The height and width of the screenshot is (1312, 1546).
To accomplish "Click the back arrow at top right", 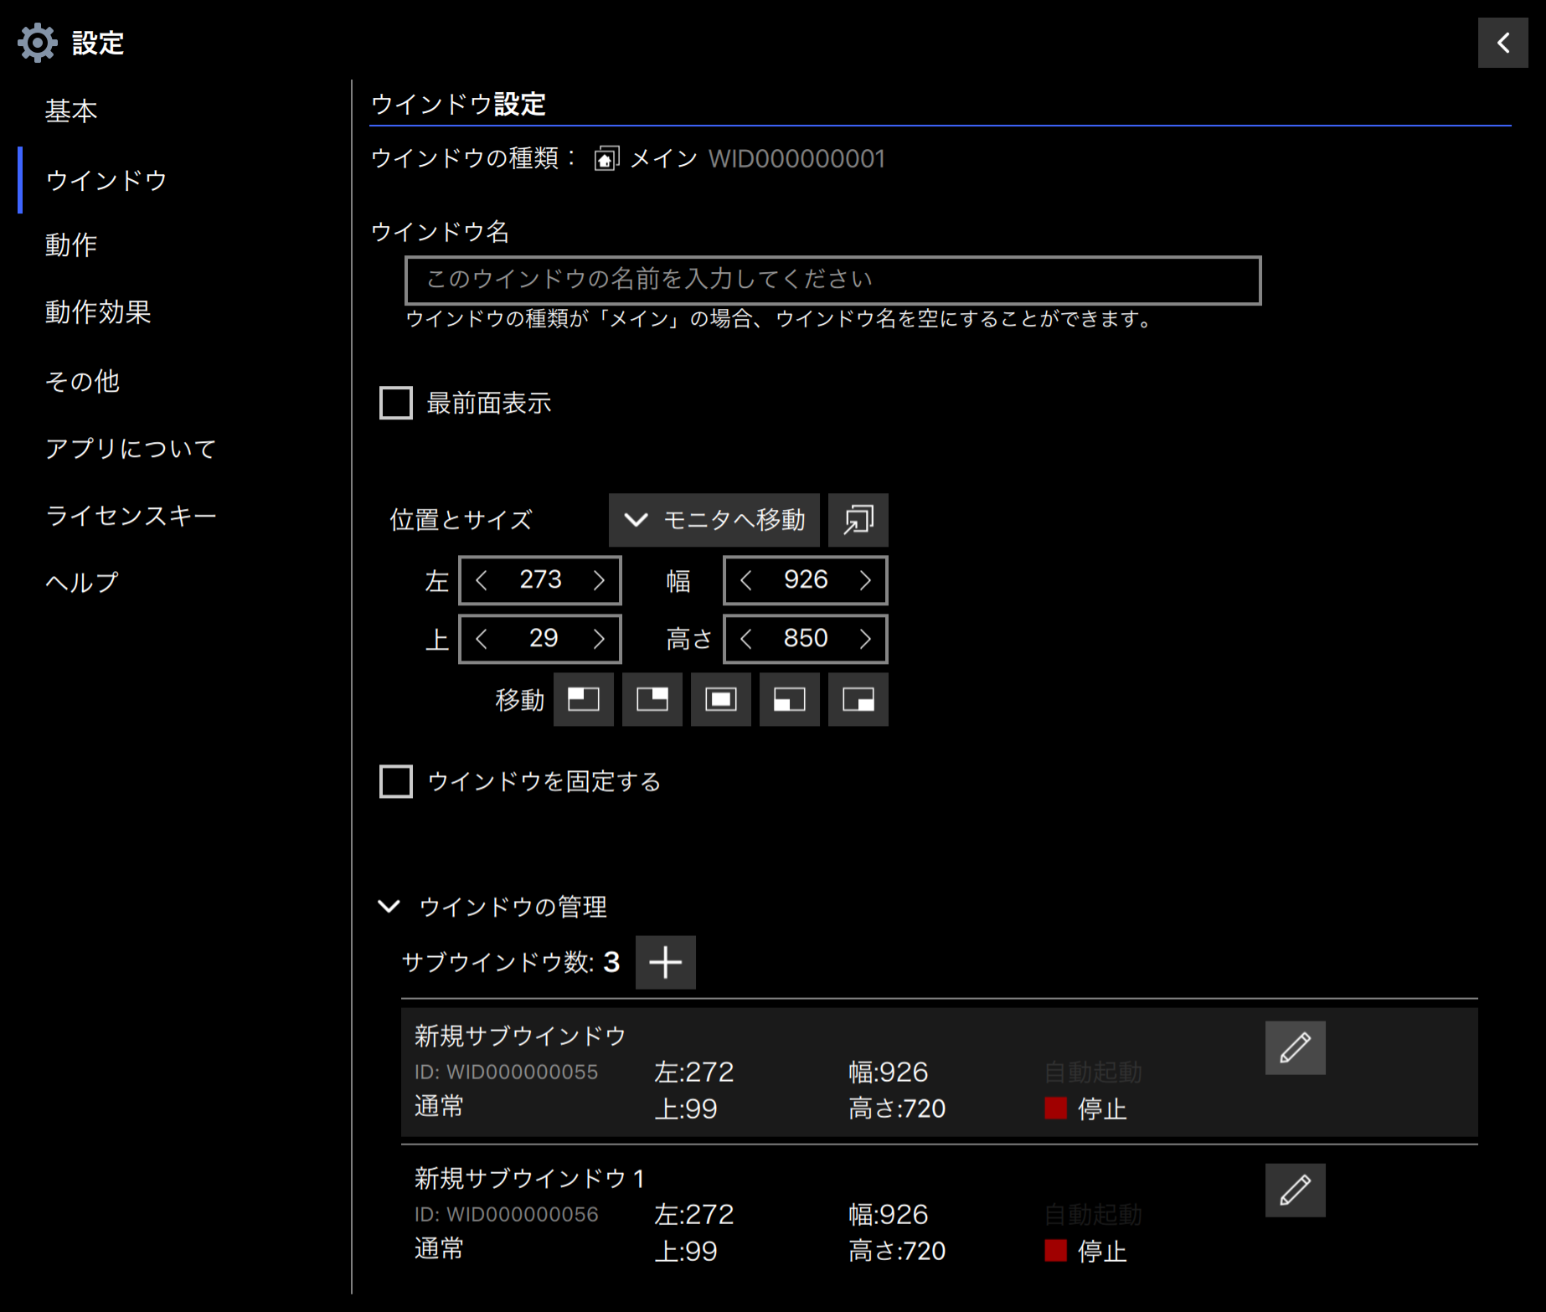I will (1502, 42).
